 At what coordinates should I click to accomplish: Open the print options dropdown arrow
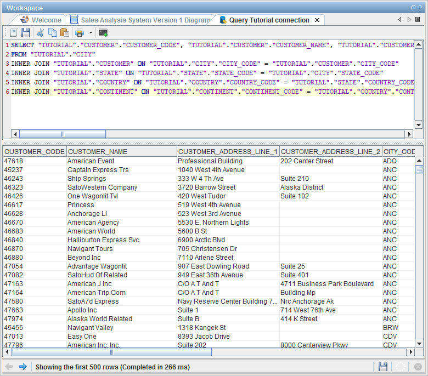91,33
